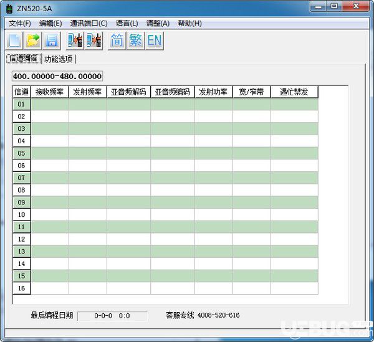Click the 发射功率 cell for channel 07
This screenshot has width=374, height=342.
click(214, 178)
